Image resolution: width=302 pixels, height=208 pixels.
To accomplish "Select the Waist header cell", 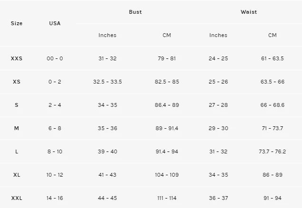I will point(249,12).
